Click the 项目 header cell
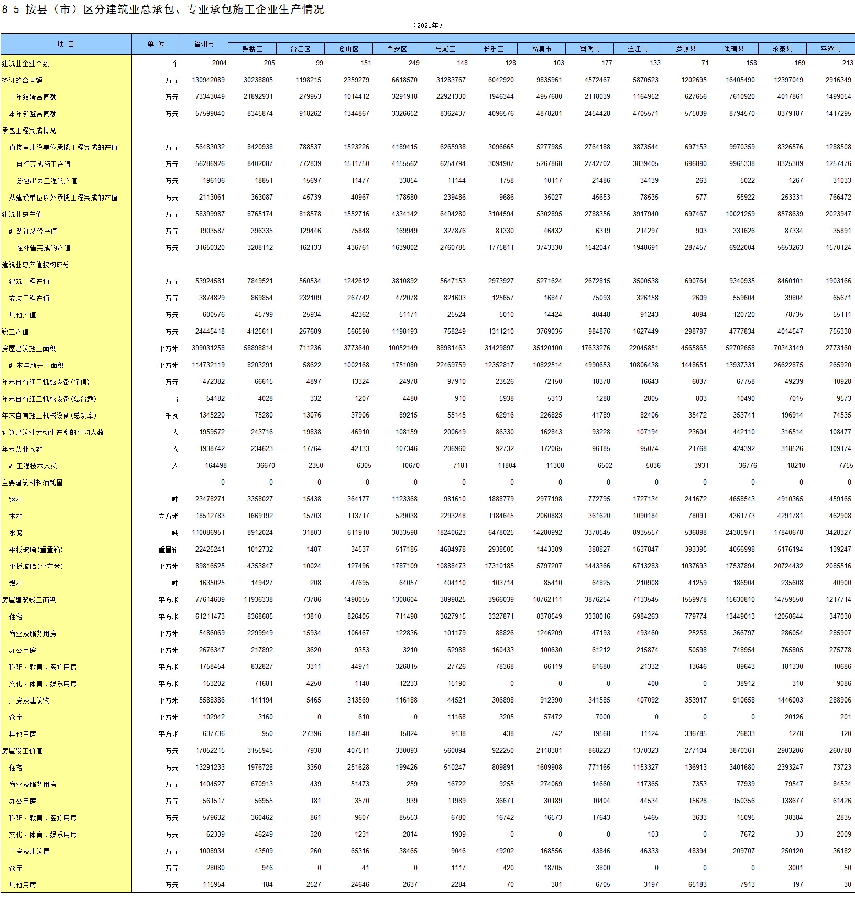The height and width of the screenshot is (910, 855). 65,45
